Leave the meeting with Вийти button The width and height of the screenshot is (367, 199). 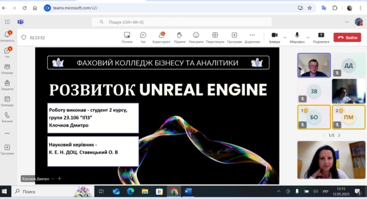click(347, 37)
